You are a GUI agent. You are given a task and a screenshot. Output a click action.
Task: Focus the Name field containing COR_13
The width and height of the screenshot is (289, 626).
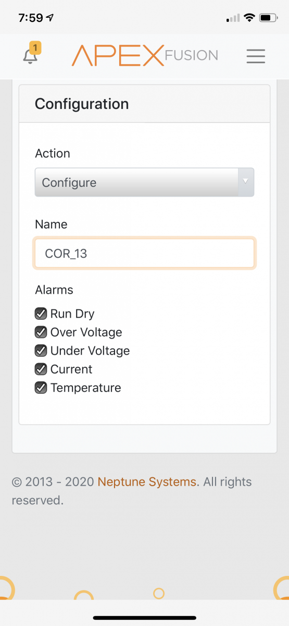pyautogui.click(x=144, y=254)
